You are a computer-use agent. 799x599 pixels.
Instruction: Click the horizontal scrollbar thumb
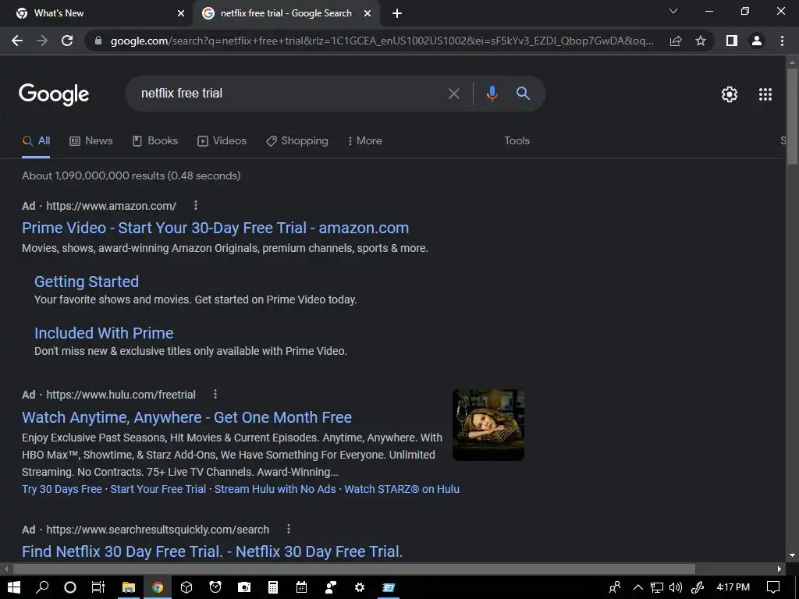[353, 569]
